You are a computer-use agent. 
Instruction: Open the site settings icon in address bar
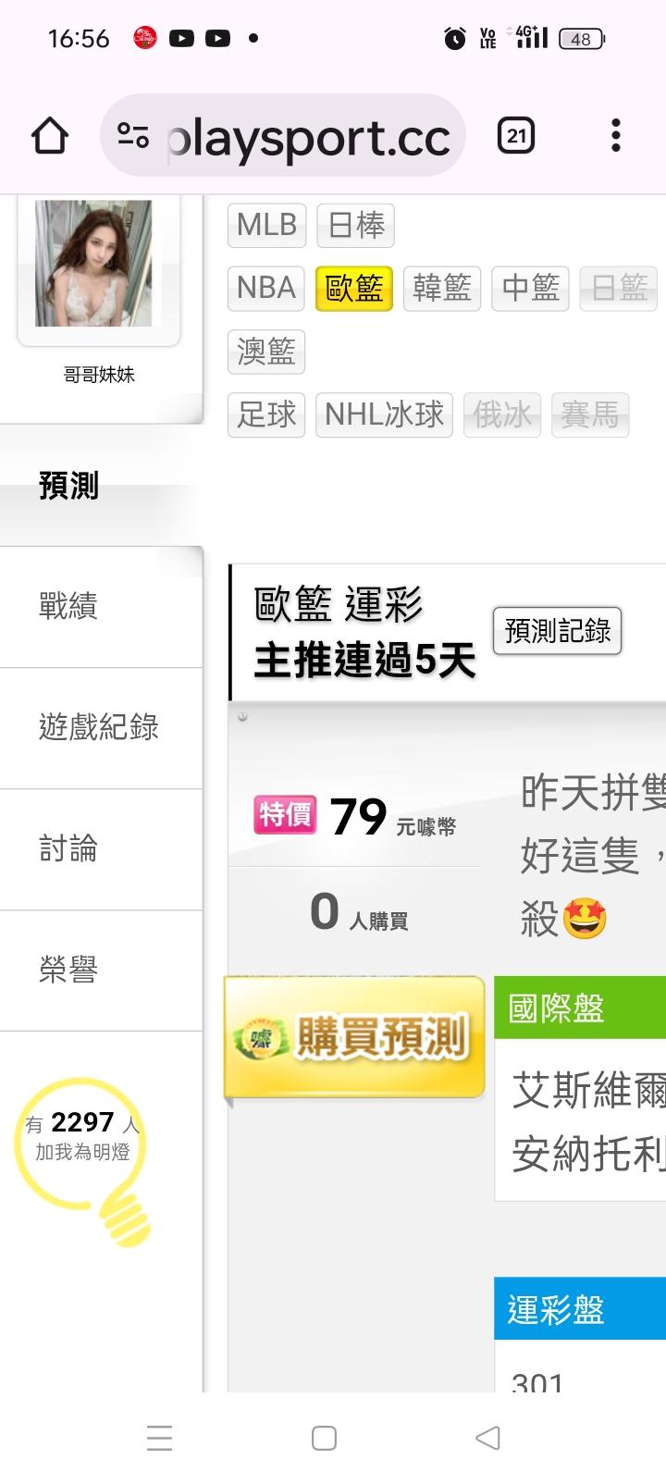133,137
